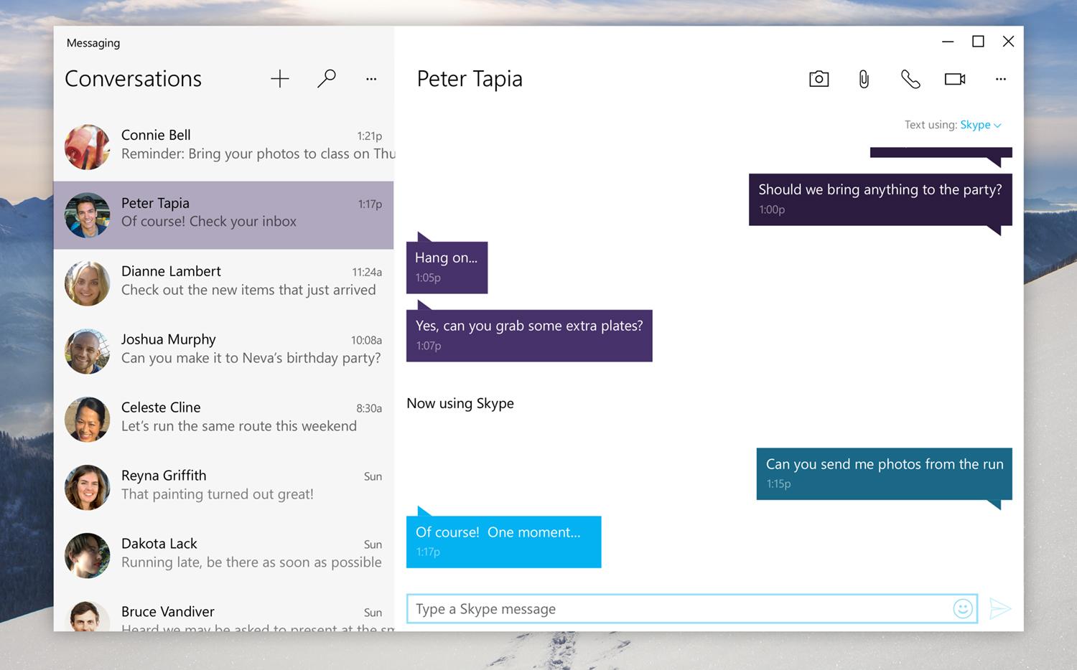This screenshot has height=670, width=1077.
Task: Click Peter Tapia's avatar photo
Action: [x=87, y=215]
